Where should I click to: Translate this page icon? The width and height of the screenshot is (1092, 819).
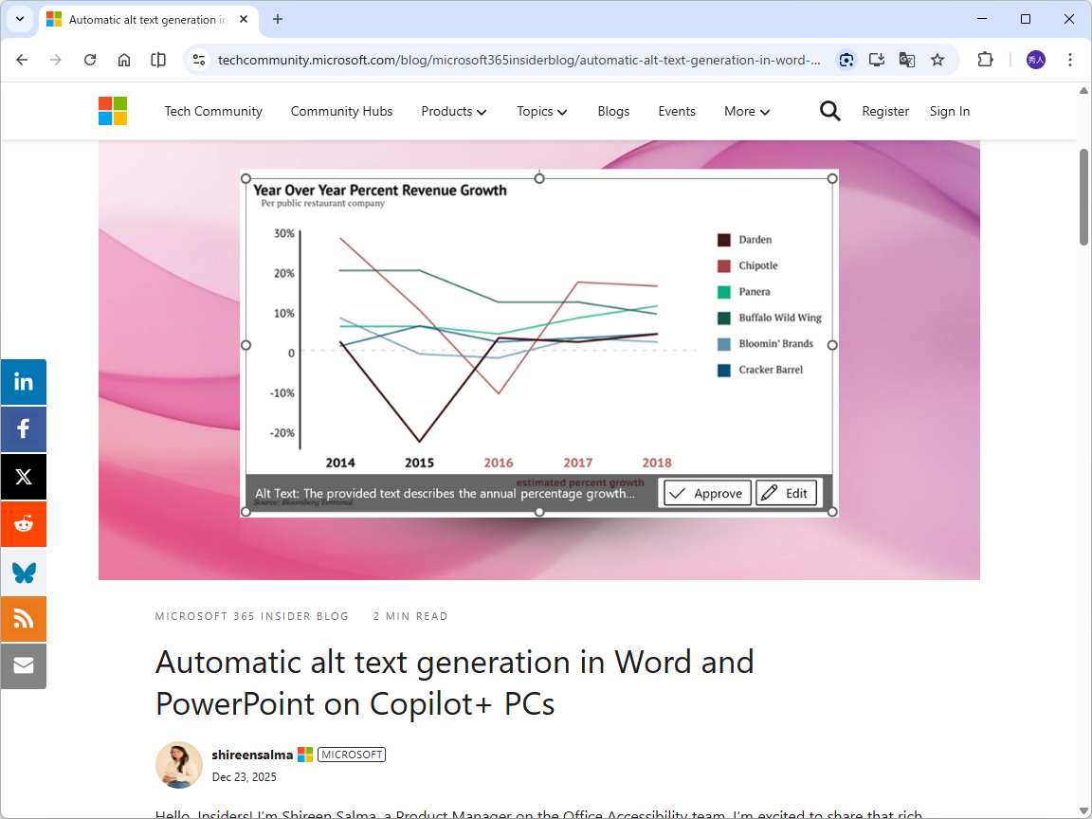point(907,60)
